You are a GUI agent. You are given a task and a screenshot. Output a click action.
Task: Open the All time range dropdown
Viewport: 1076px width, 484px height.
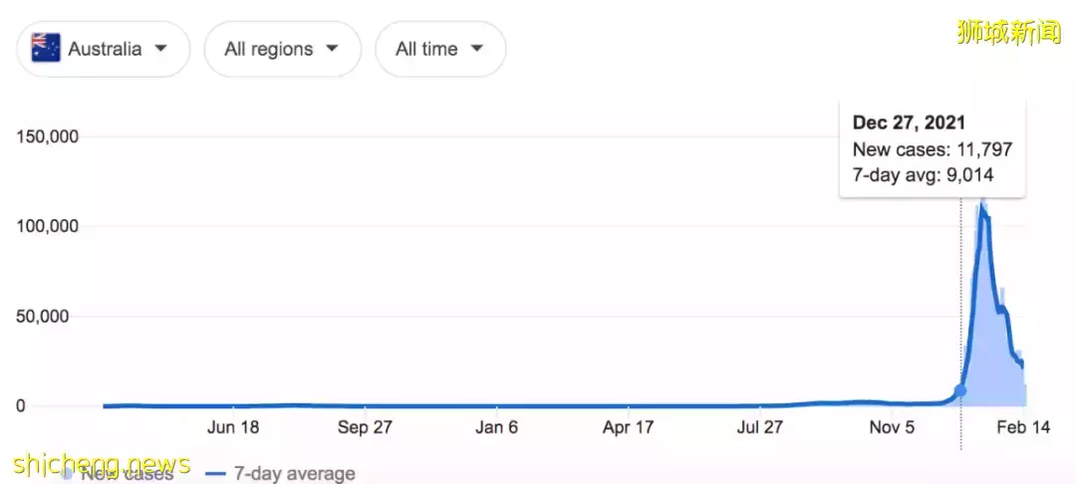(439, 49)
